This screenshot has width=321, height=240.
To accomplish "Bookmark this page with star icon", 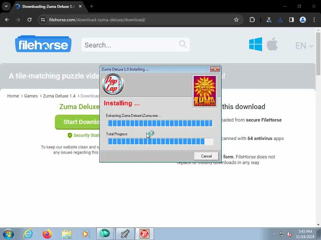I will pyautogui.click(x=236, y=20).
